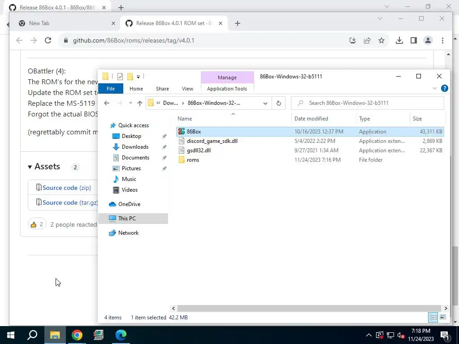The height and width of the screenshot is (344, 459).
Task: Download Source code (tar.gz) link
Action: (x=70, y=202)
